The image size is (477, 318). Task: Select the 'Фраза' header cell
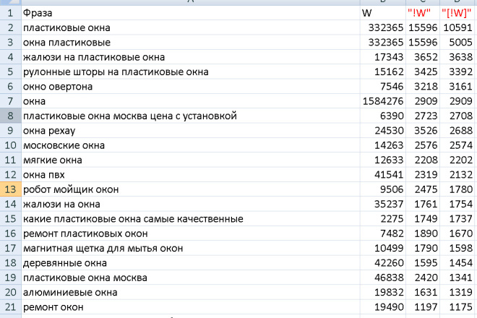[x=191, y=13]
